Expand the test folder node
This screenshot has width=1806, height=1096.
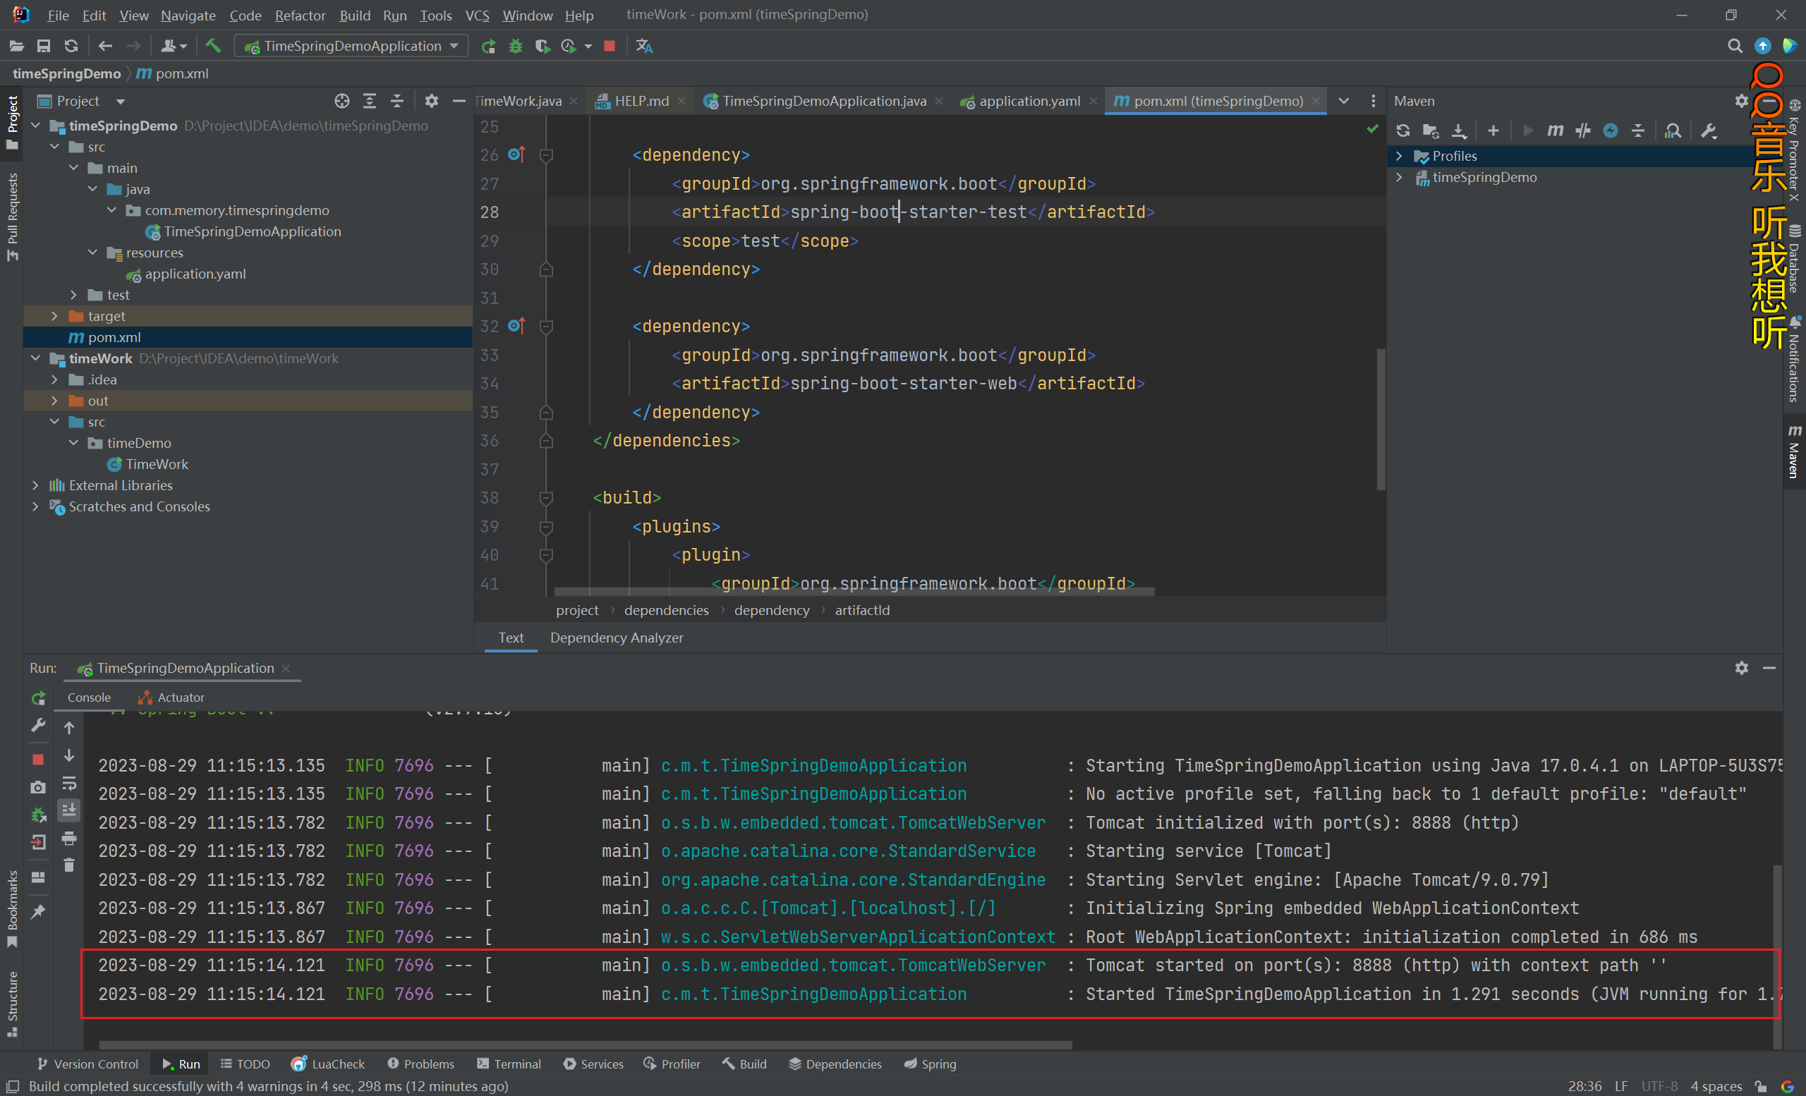click(73, 296)
